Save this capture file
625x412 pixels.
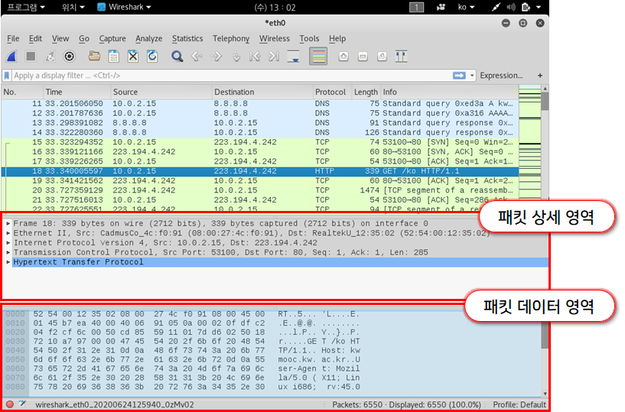(113, 57)
